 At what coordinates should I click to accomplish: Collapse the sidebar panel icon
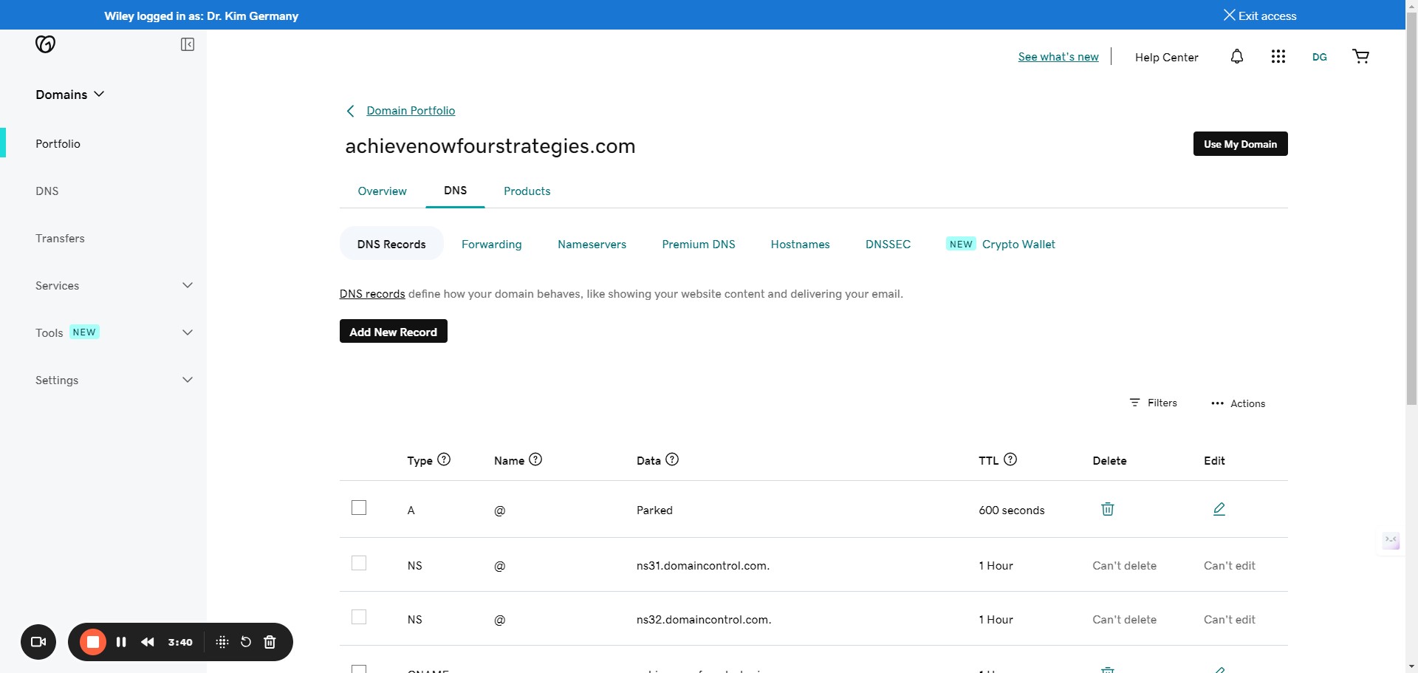(188, 45)
